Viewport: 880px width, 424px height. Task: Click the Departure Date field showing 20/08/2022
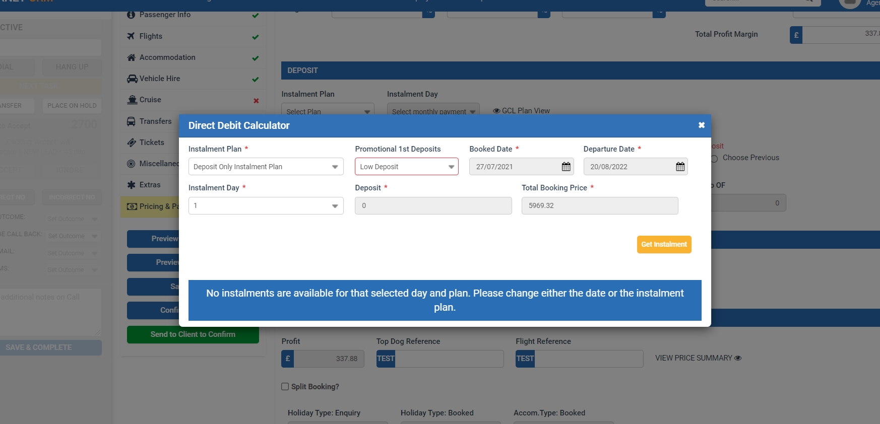pos(636,167)
